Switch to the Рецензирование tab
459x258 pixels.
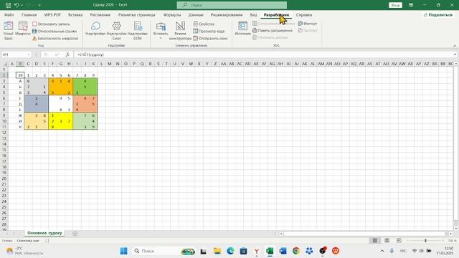point(227,14)
